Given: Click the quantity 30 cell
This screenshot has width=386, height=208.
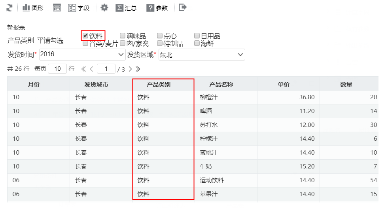Looking at the screenshot, I should [349, 125].
